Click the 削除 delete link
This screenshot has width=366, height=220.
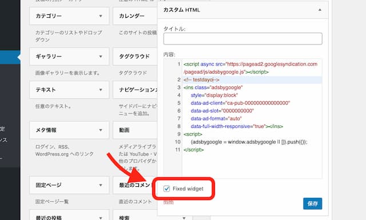pos(169,202)
